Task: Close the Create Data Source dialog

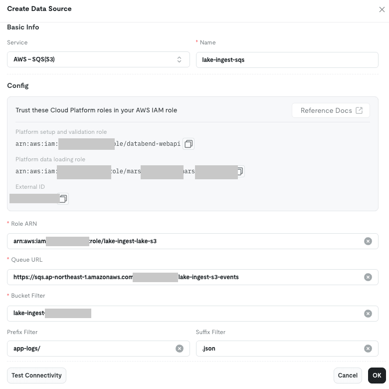Action: [382, 9]
